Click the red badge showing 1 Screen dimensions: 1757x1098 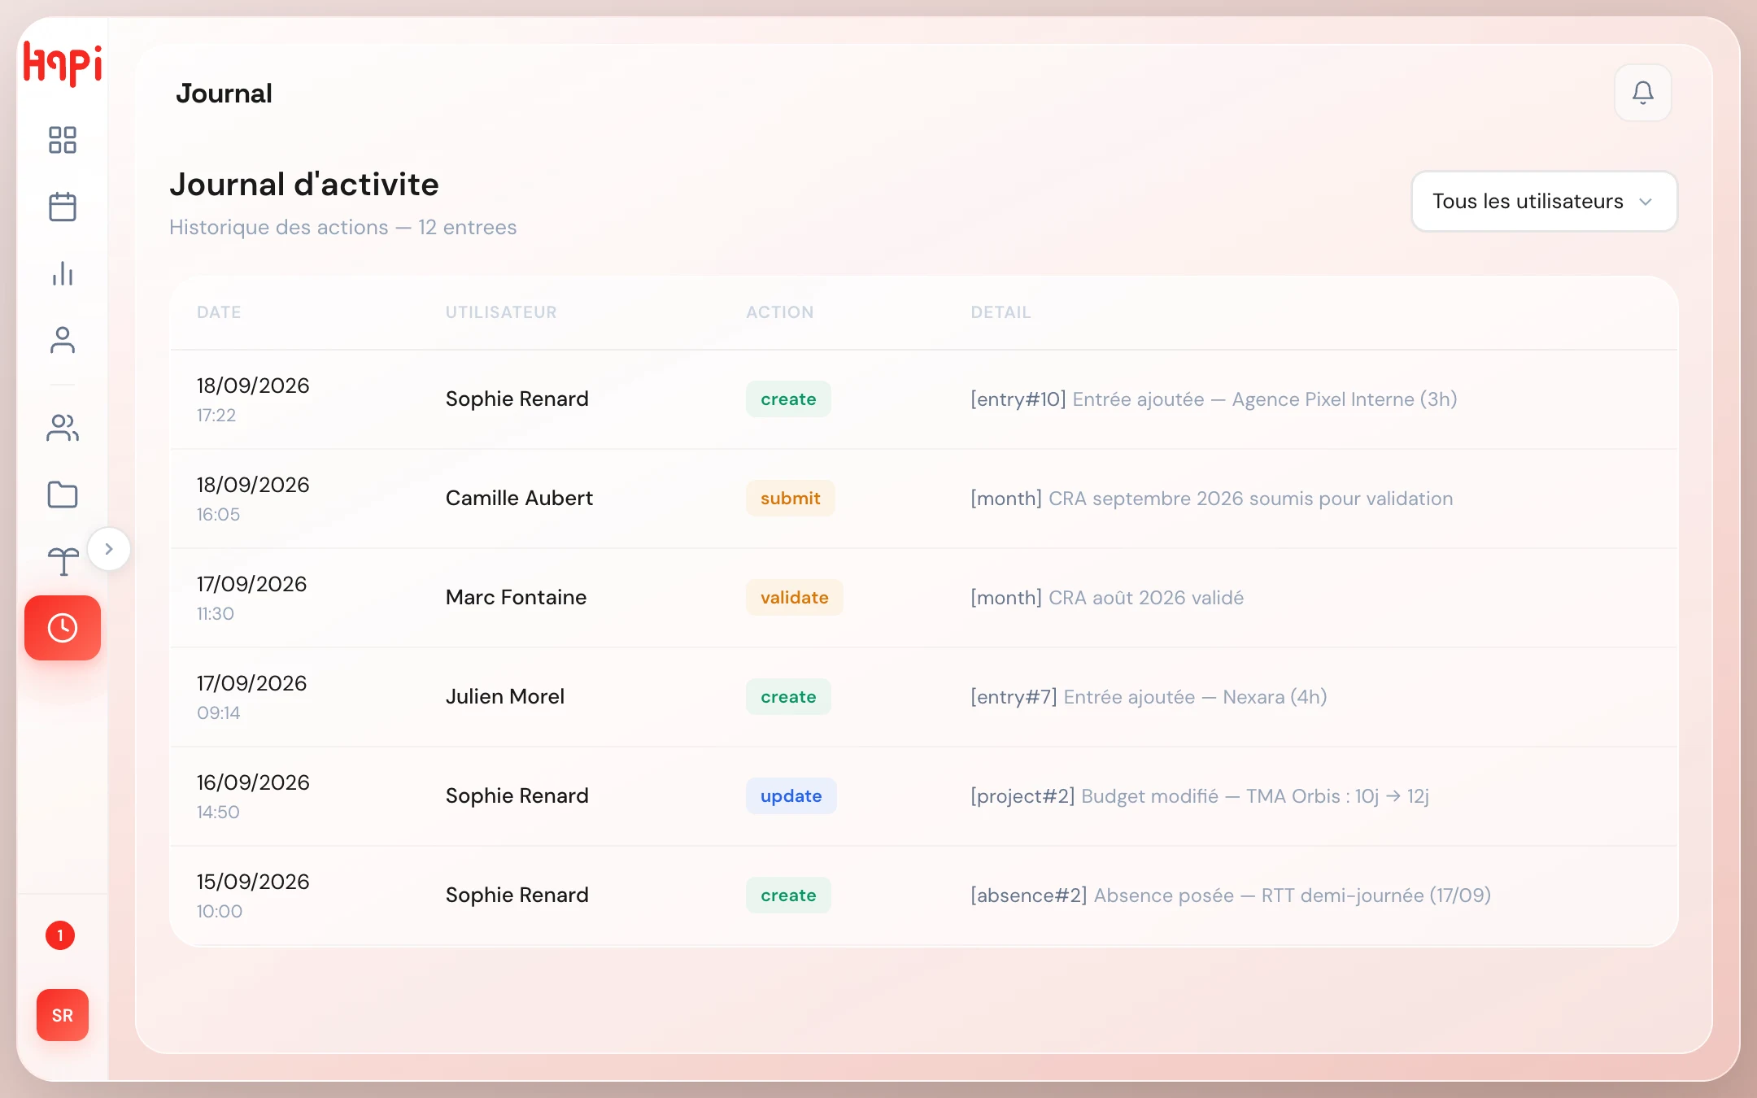coord(60,935)
